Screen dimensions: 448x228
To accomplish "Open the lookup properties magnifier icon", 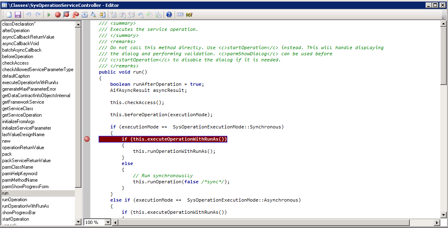I will coord(93,15).
